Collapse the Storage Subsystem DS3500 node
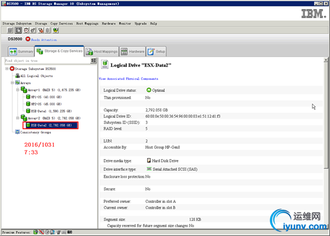Screen dimensions: 330x236 (7, 69)
